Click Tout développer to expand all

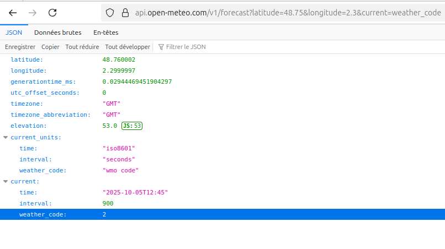coord(127,47)
